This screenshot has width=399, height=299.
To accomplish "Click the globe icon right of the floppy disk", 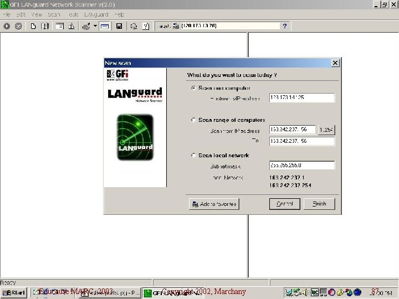I will click(x=134, y=26).
